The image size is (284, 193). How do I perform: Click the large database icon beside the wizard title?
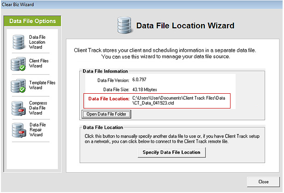click(x=124, y=25)
